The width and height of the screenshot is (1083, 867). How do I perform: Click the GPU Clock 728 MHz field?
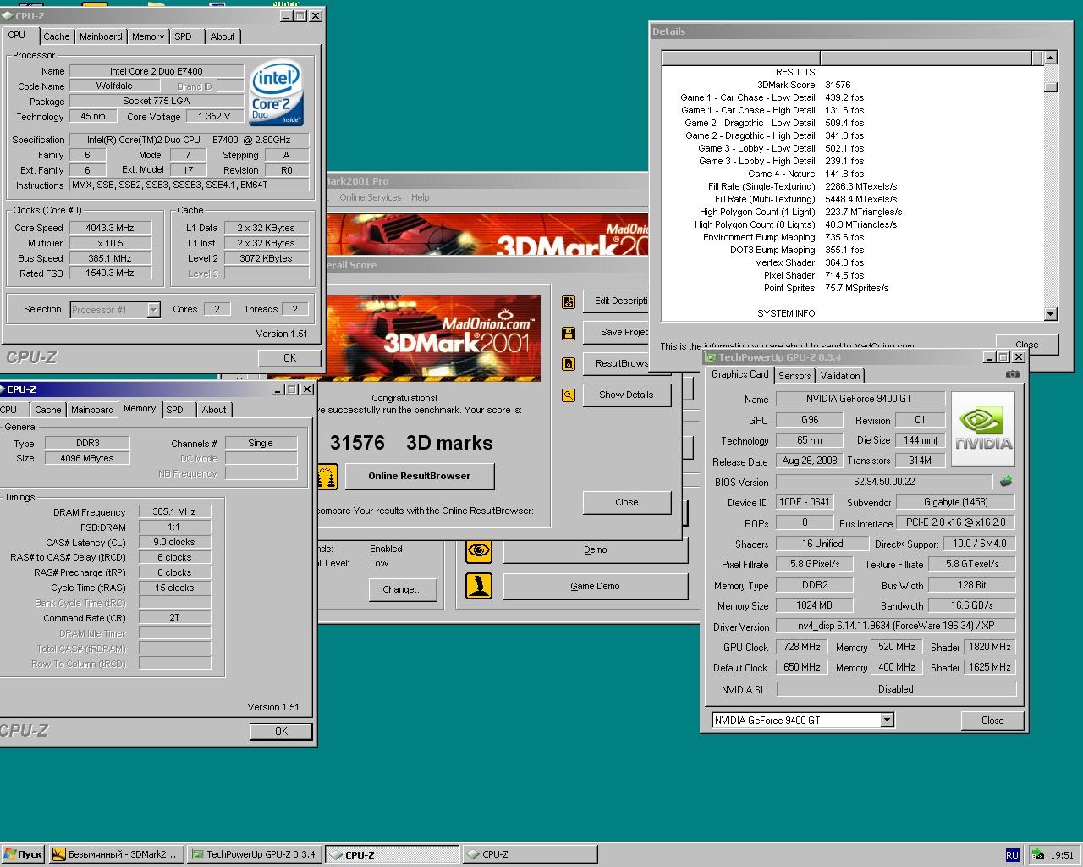click(802, 647)
